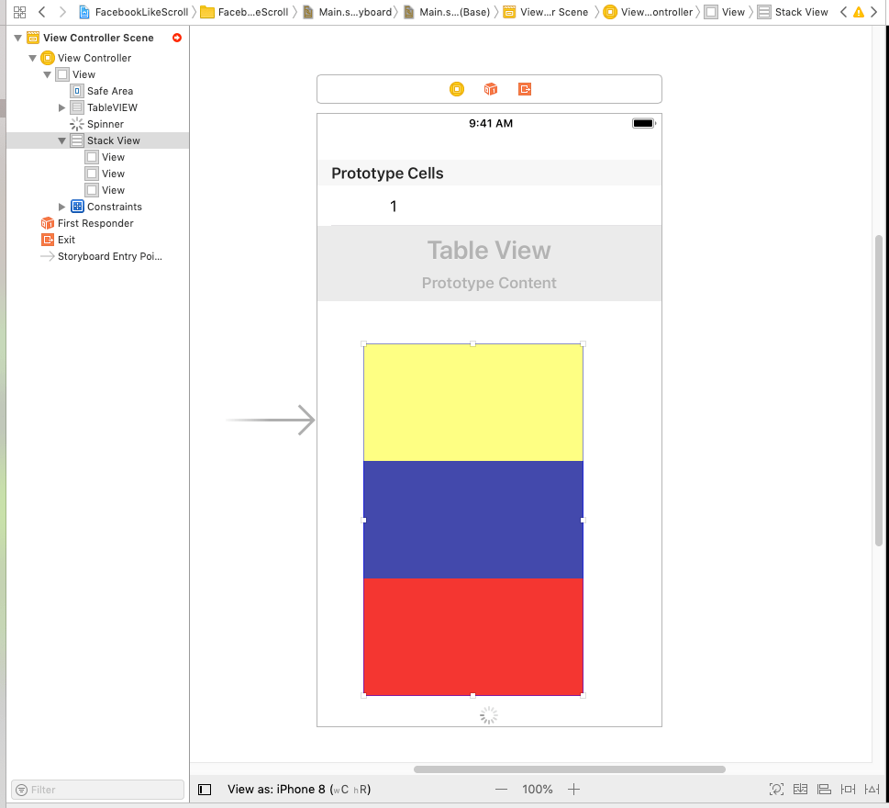This screenshot has height=808, width=889.
Task: Open View as: iPhone 8 device bar
Action: (299, 790)
